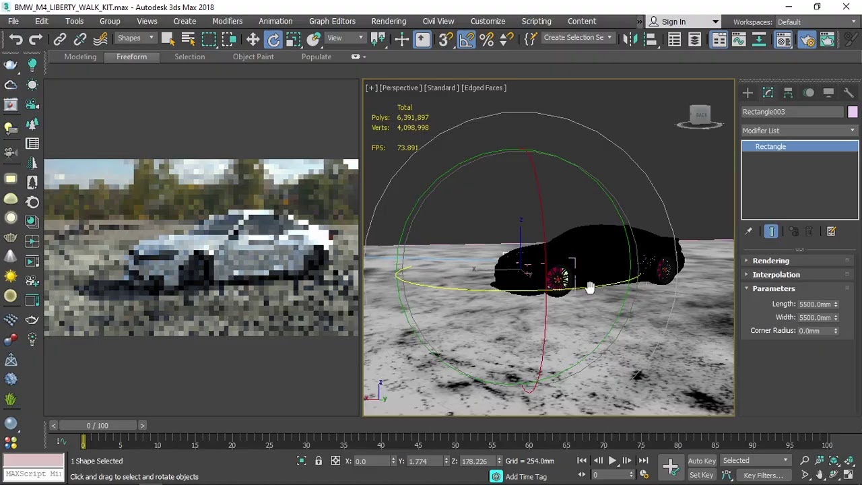Activate the Bind to Space Warp tool
The image size is (862, 485).
tap(100, 40)
